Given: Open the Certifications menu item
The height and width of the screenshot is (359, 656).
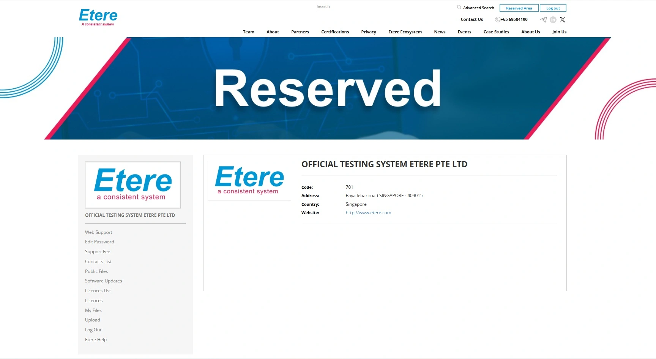Looking at the screenshot, I should click(x=335, y=32).
